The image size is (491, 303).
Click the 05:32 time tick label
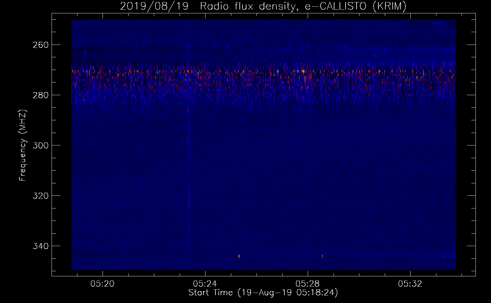pos(410,284)
